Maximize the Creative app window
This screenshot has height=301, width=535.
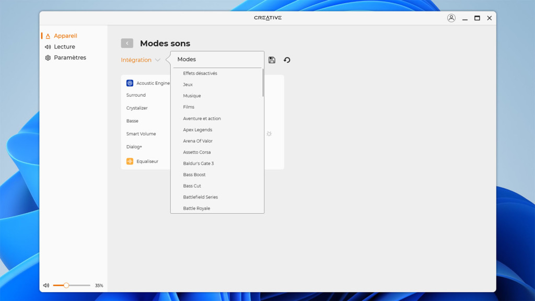[477, 18]
